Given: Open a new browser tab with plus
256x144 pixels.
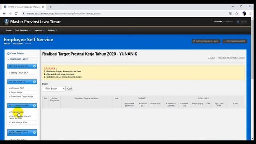Looking at the screenshot, I should [50, 7].
